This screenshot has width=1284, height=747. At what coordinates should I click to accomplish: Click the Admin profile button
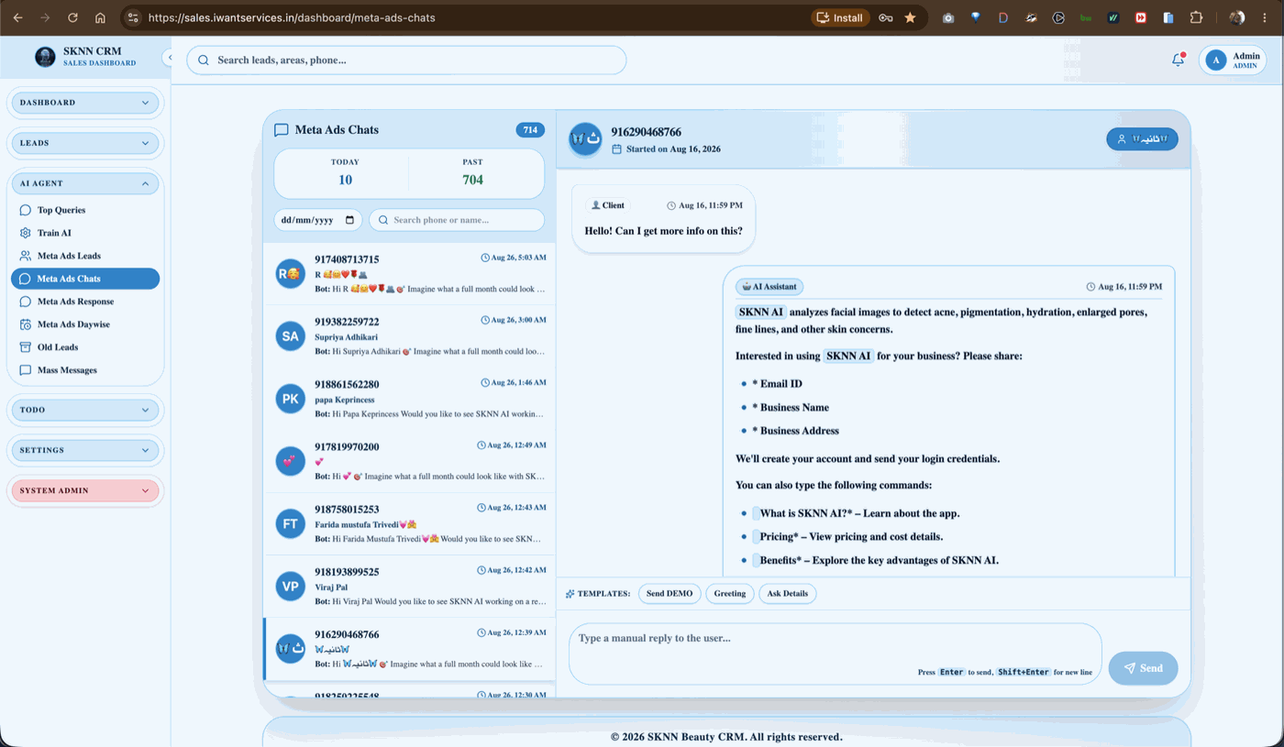[x=1233, y=60]
